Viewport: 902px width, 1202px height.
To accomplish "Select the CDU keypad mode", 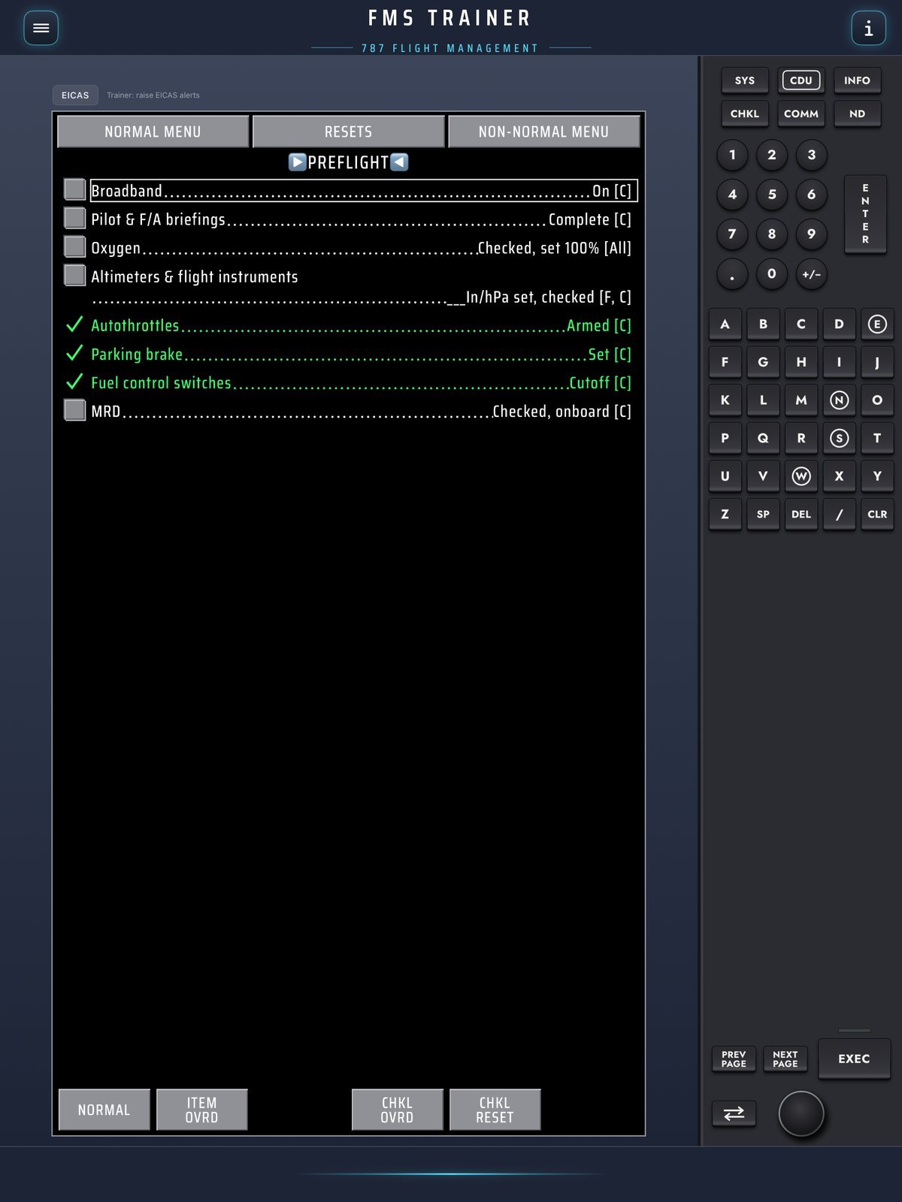I will pyautogui.click(x=801, y=80).
